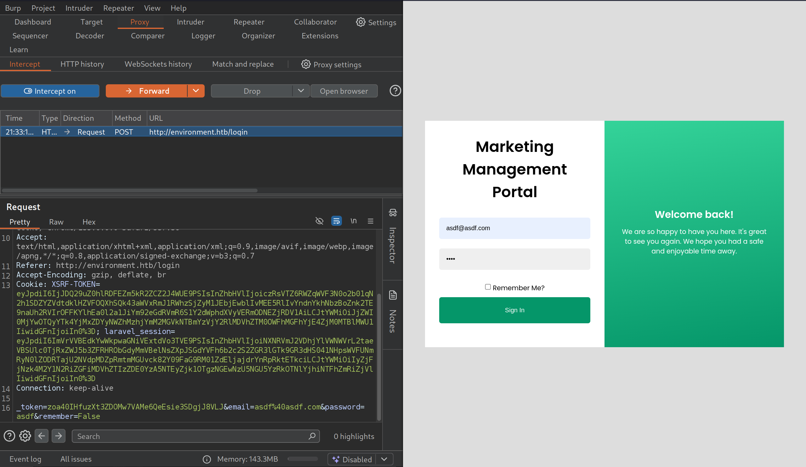Screen dimensions: 806x467
Task: Go to previous search match arrow
Action: click(42, 436)
